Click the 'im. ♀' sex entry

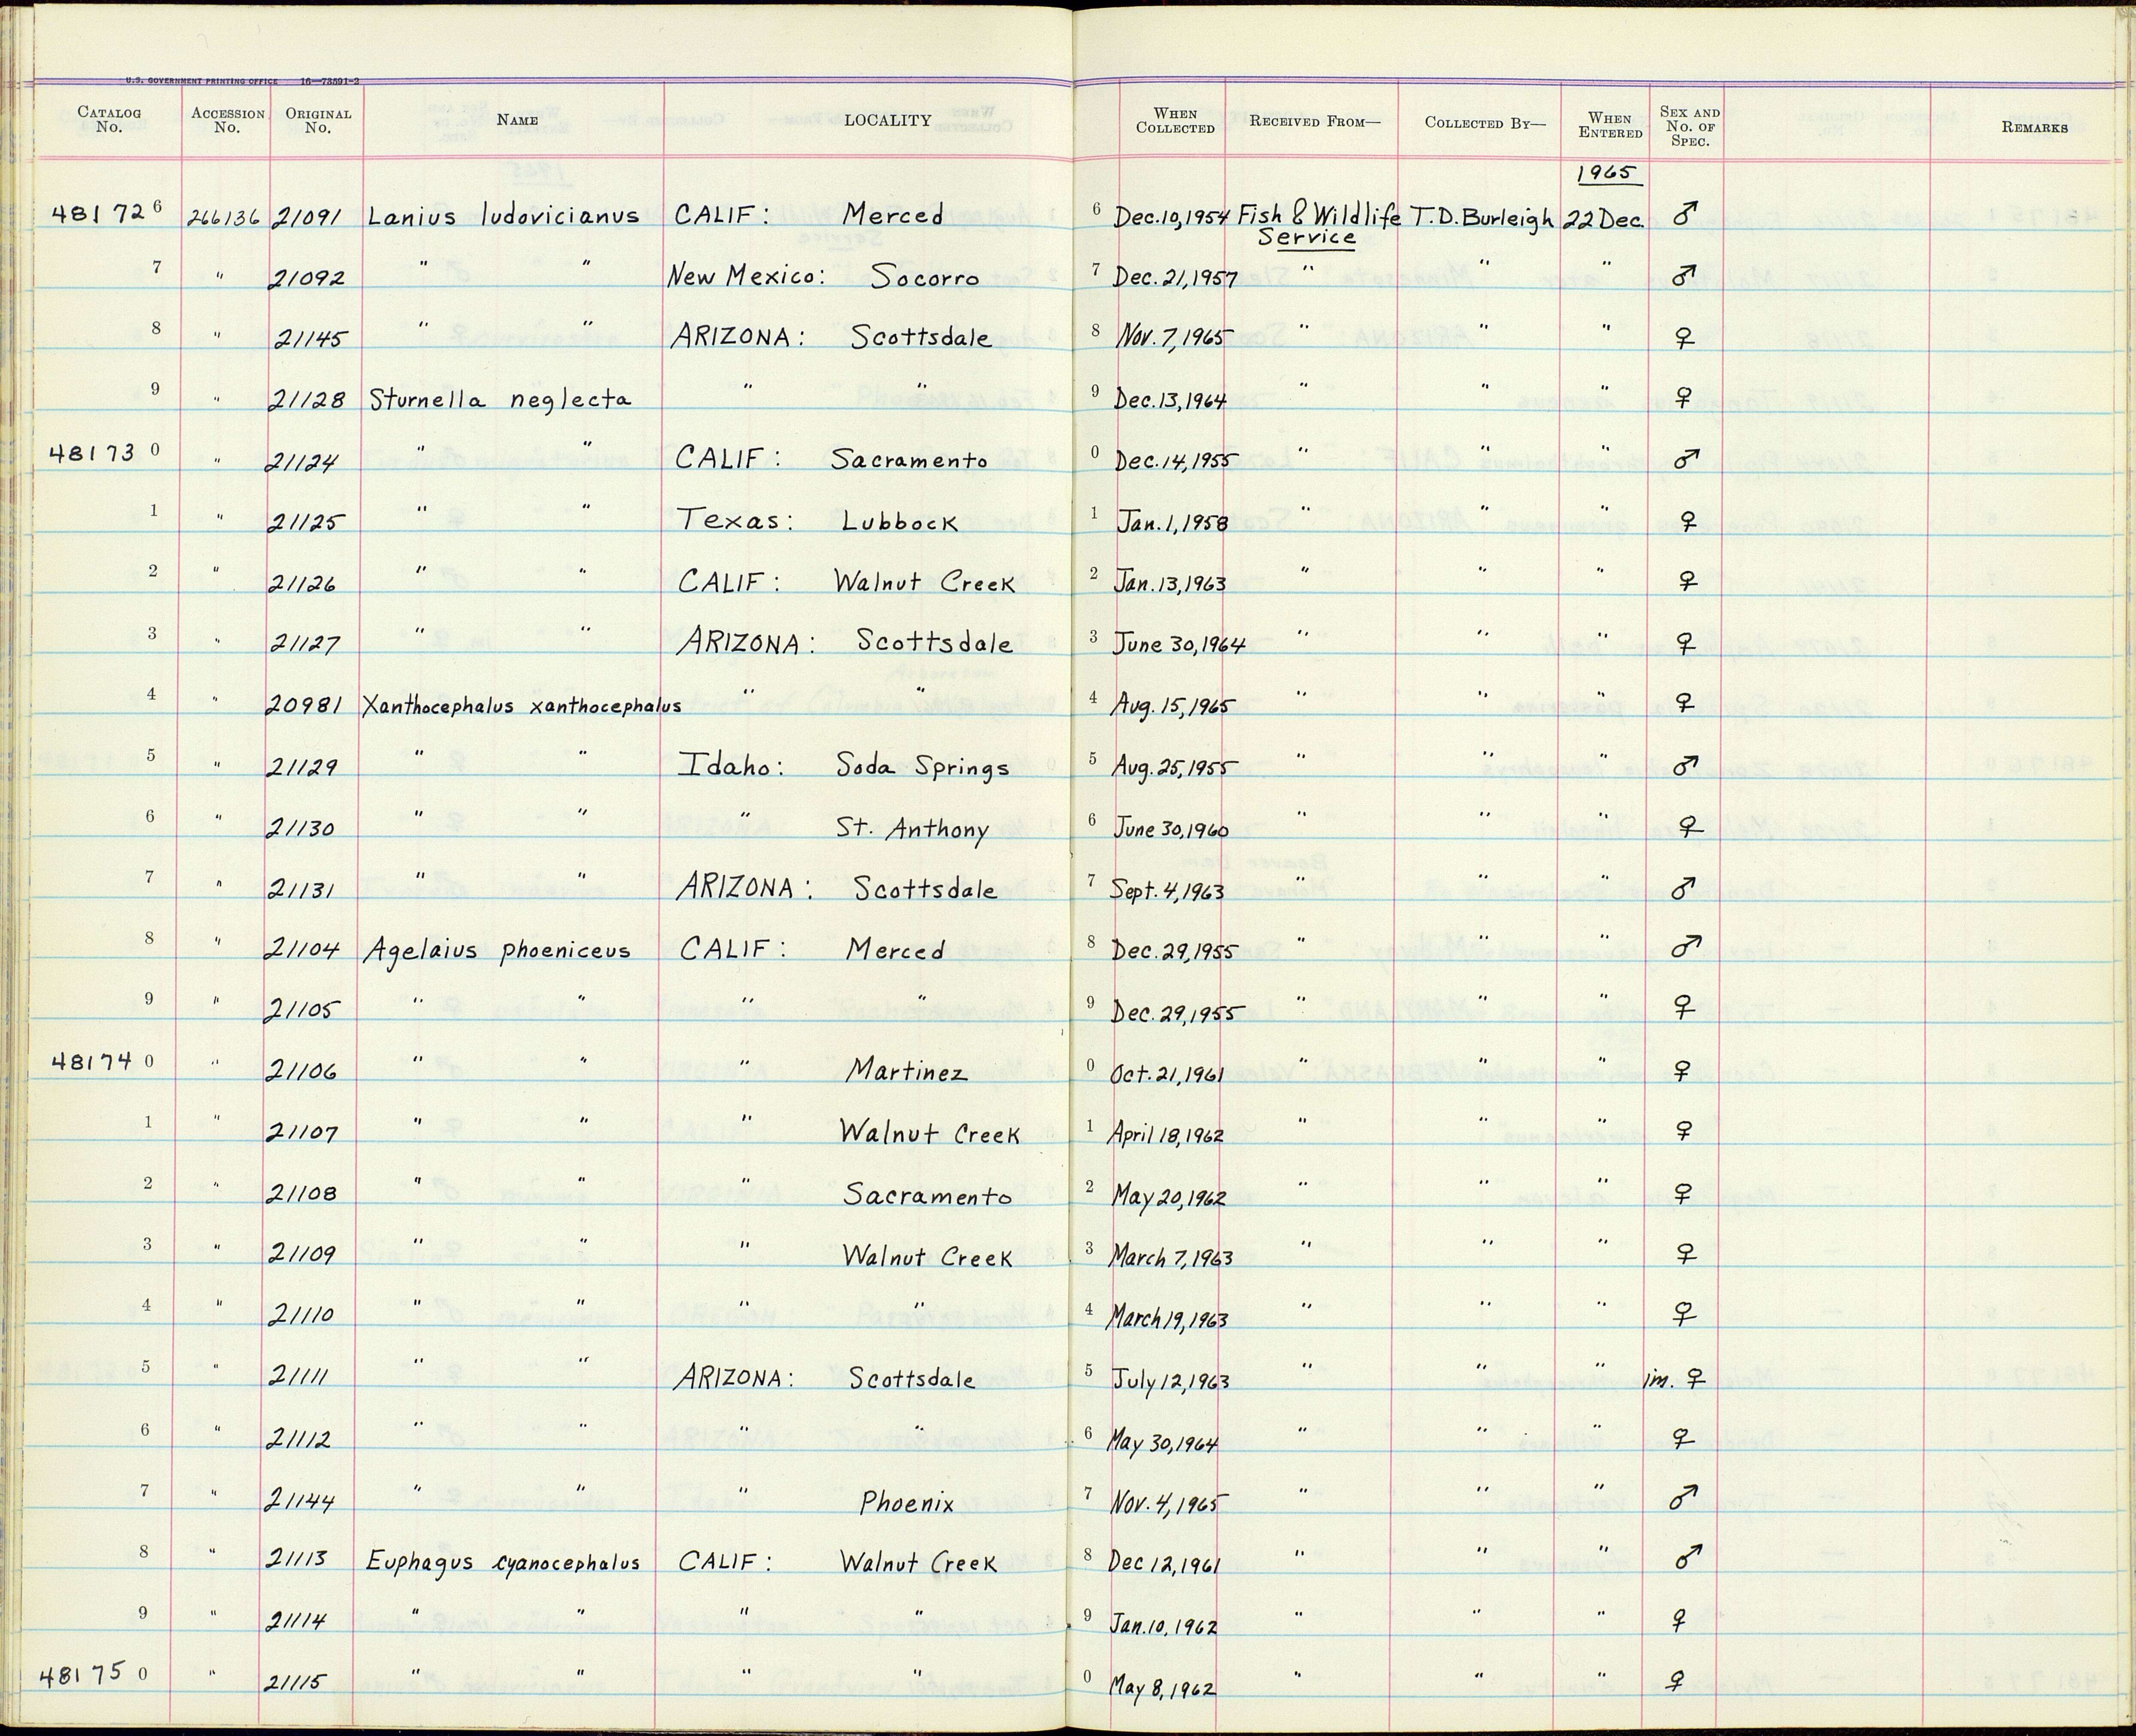click(1673, 1381)
